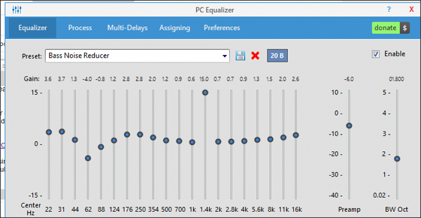Click the Preamp label
Image resolution: width=421 pixels, height=218 pixels.
[x=349, y=210]
